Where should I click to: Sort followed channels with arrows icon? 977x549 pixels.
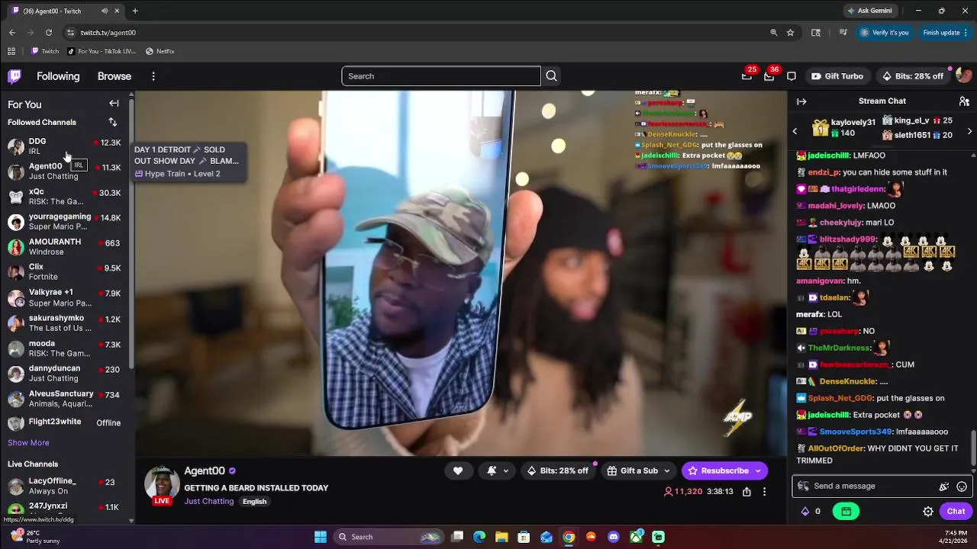pyautogui.click(x=113, y=122)
